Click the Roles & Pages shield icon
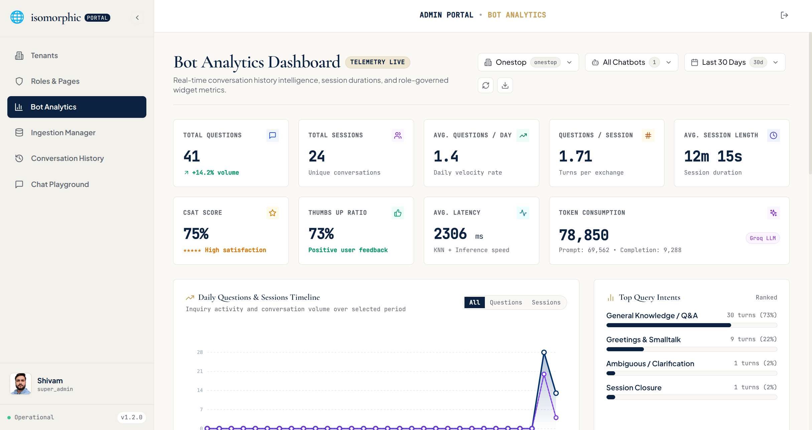The height and width of the screenshot is (430, 812). click(x=19, y=81)
